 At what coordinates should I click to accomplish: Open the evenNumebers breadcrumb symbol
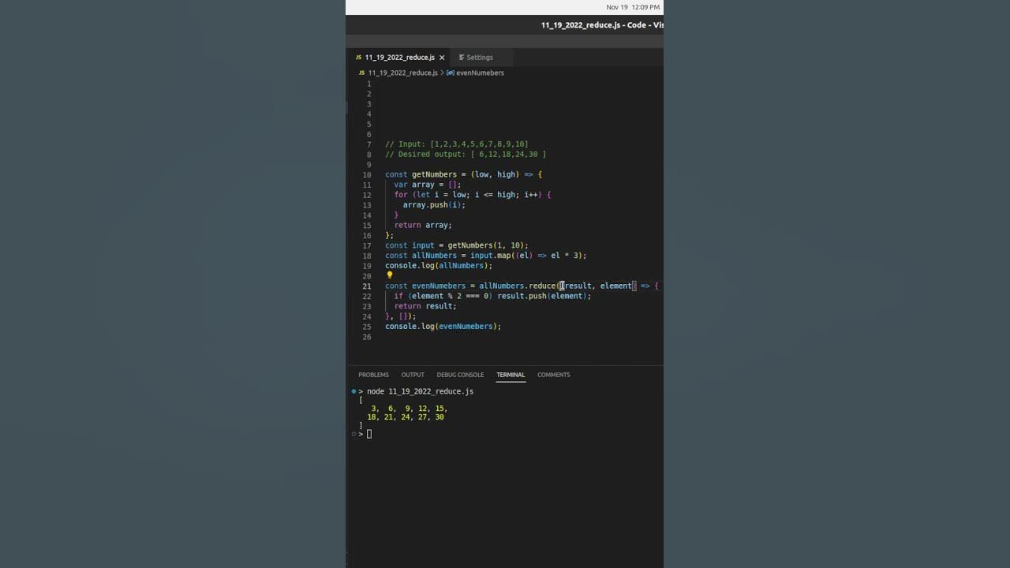click(480, 73)
